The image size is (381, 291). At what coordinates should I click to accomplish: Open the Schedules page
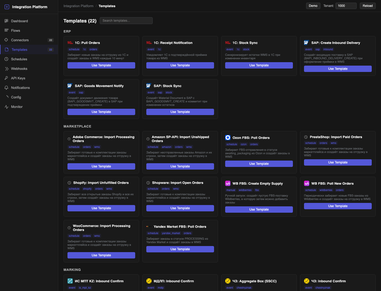click(29, 59)
